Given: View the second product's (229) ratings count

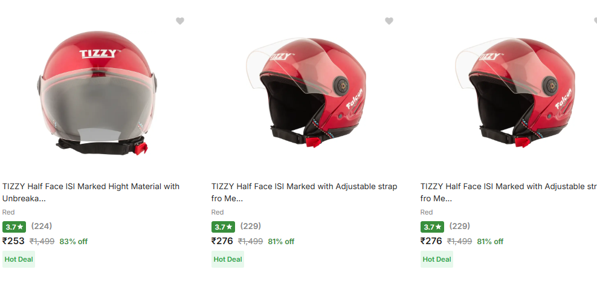Looking at the screenshot, I should tap(251, 227).
